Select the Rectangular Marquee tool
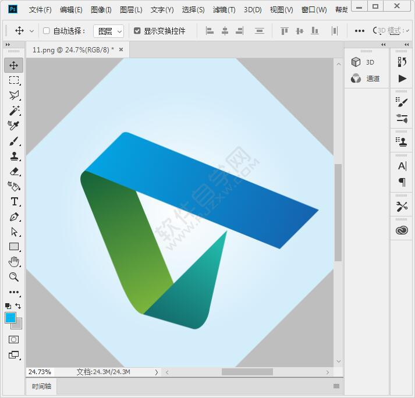Image resolution: width=415 pixels, height=398 pixels. pyautogui.click(x=14, y=80)
